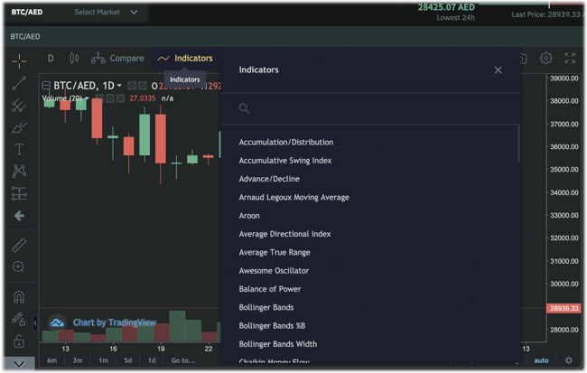
Task: Open chart settings gear in top toolbar
Action: point(545,58)
